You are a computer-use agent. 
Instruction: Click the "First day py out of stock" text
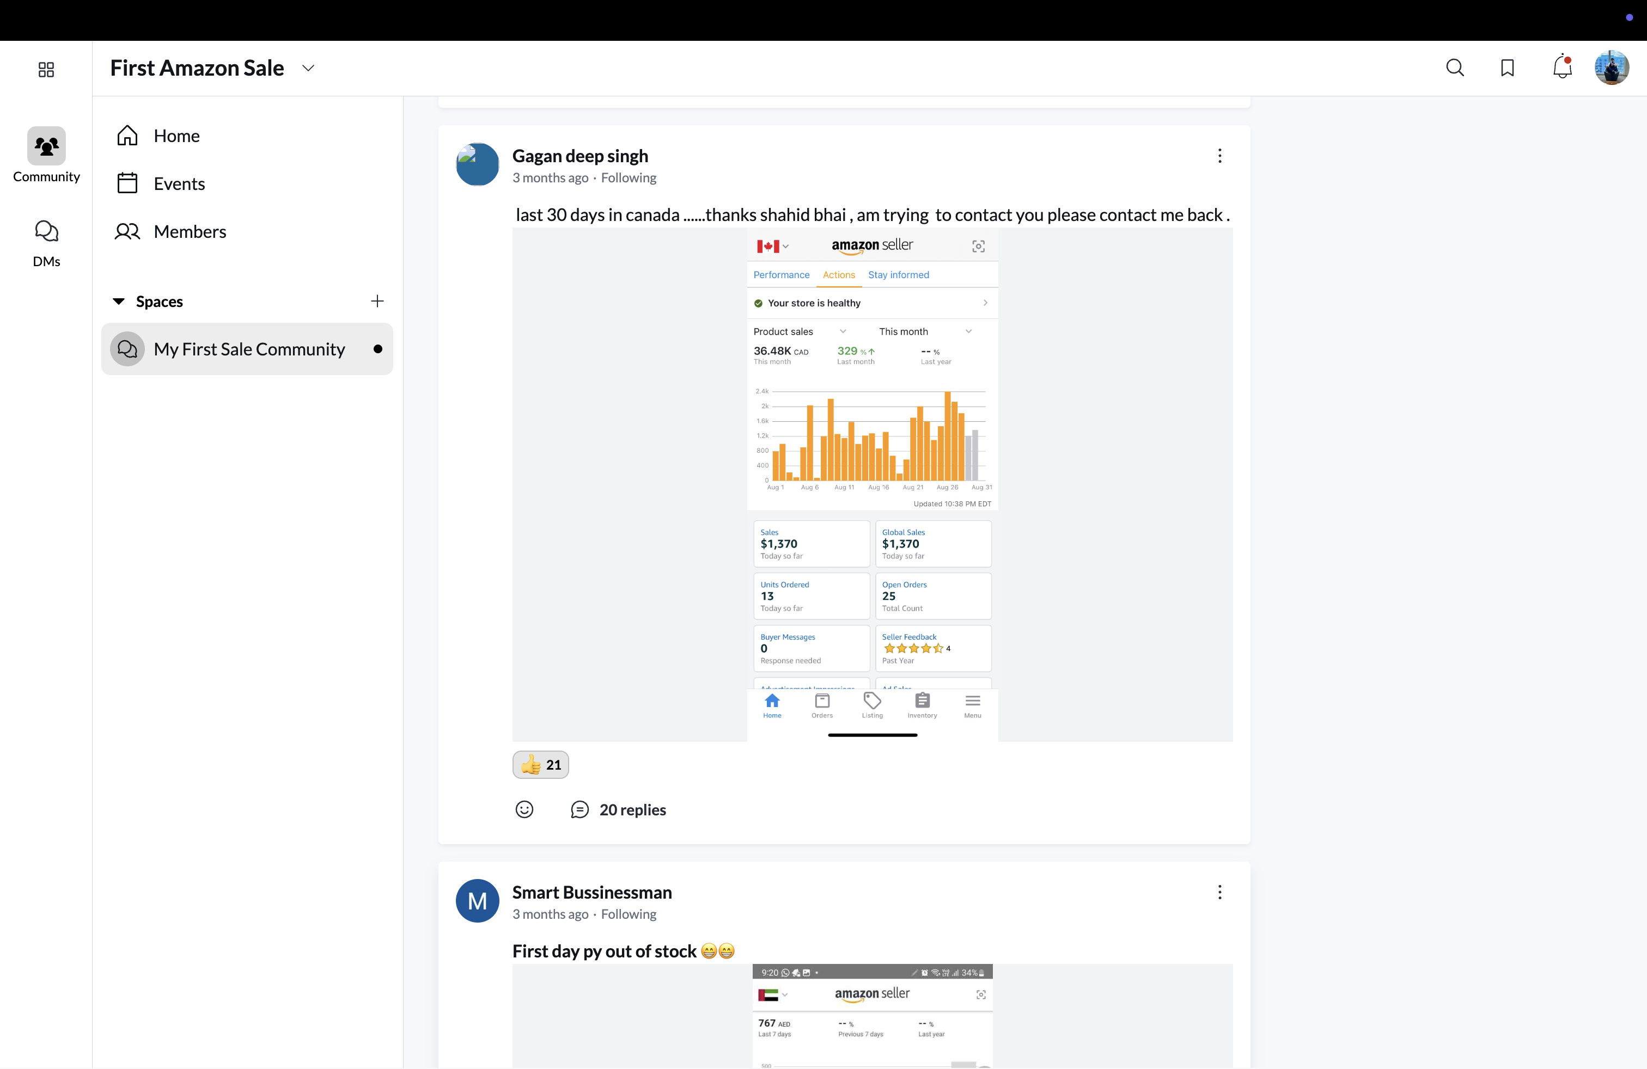(x=604, y=951)
